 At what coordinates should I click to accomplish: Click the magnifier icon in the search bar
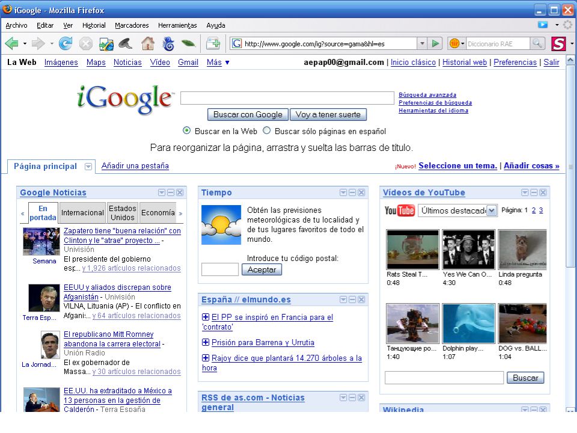click(537, 43)
